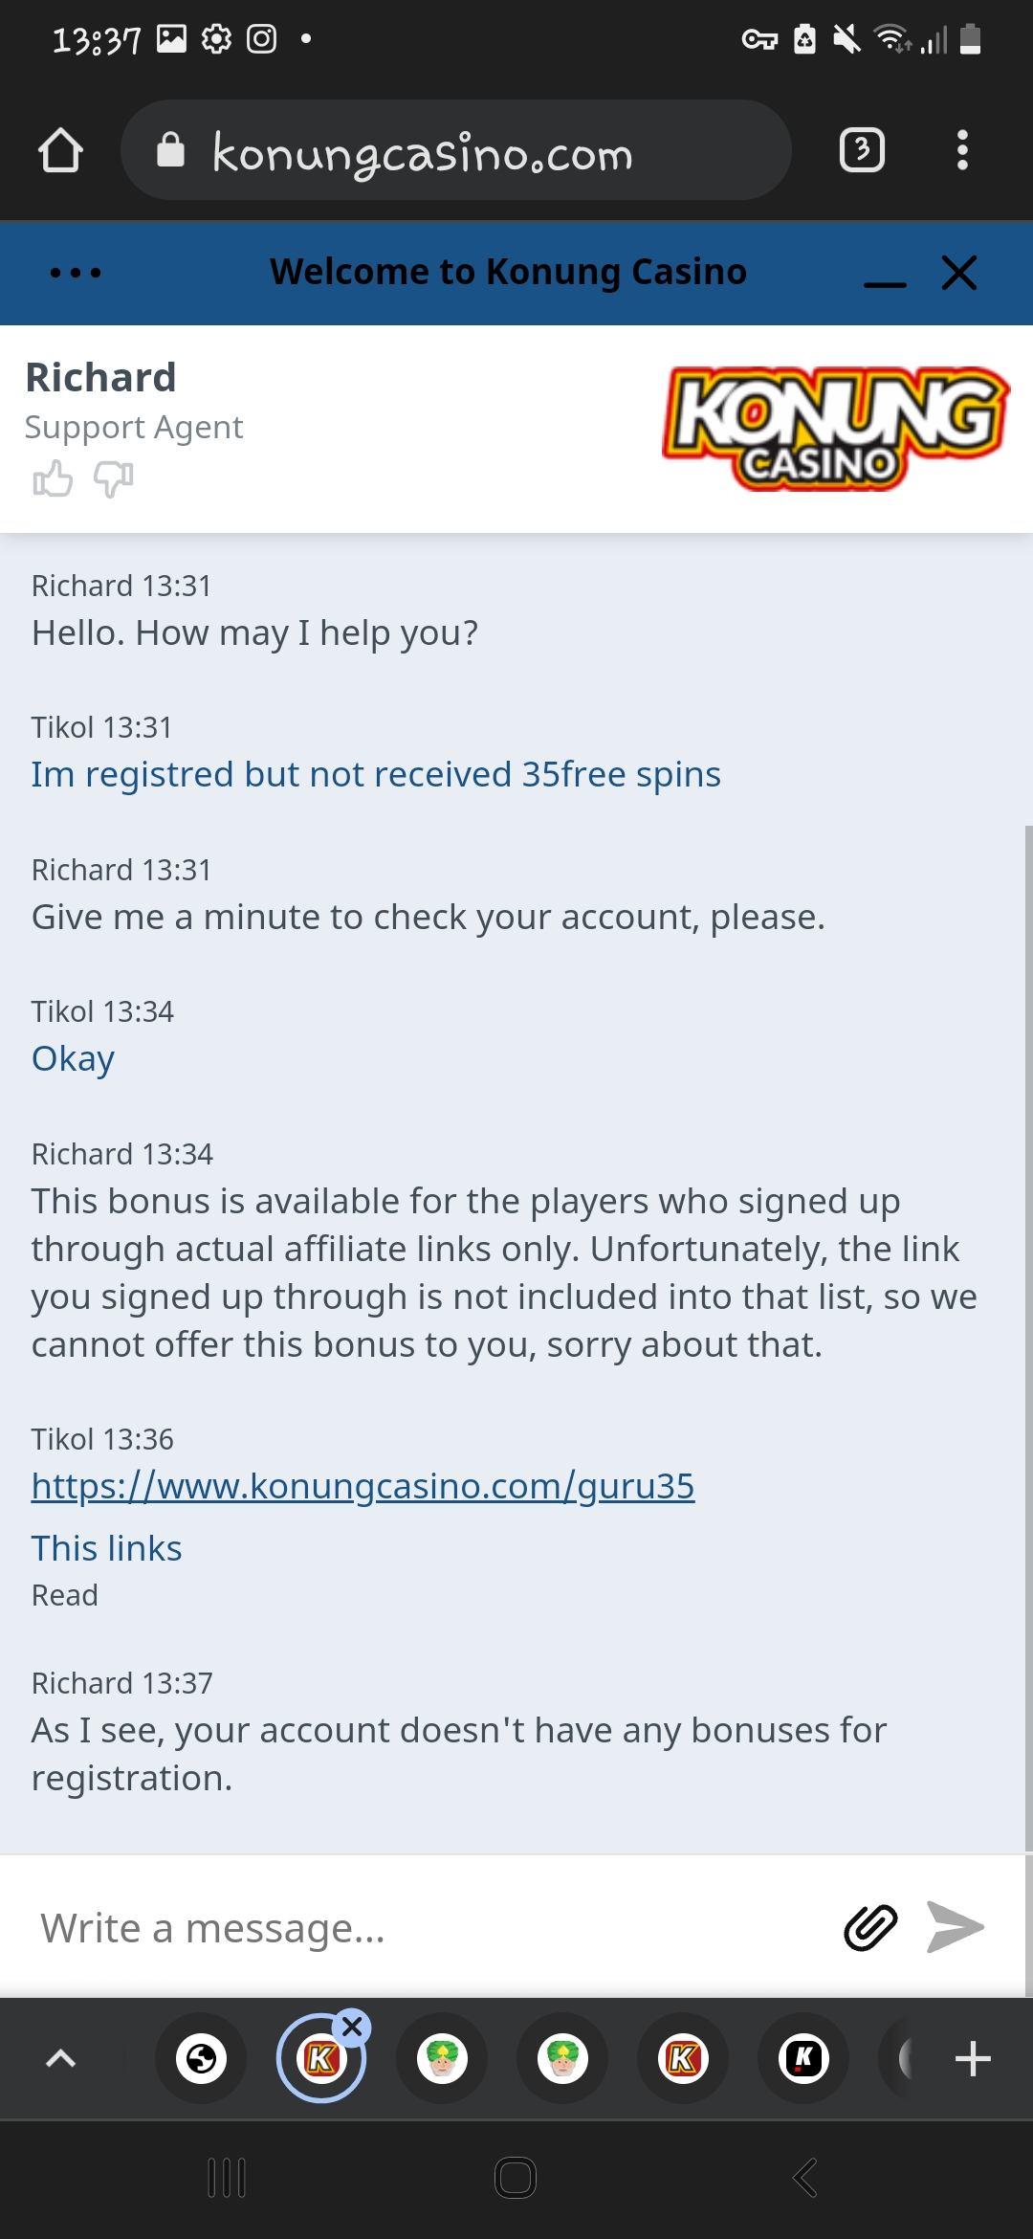Switch to the black K icon tab
Screen dimensions: 1033x2239
pyautogui.click(x=803, y=2058)
